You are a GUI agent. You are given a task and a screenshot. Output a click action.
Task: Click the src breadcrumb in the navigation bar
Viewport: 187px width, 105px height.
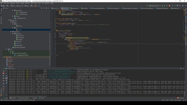[8, 6]
